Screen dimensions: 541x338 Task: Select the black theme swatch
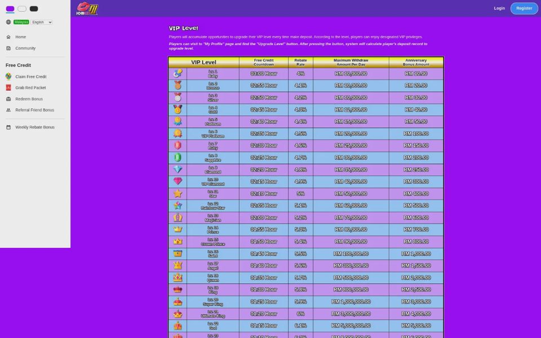coord(34,8)
